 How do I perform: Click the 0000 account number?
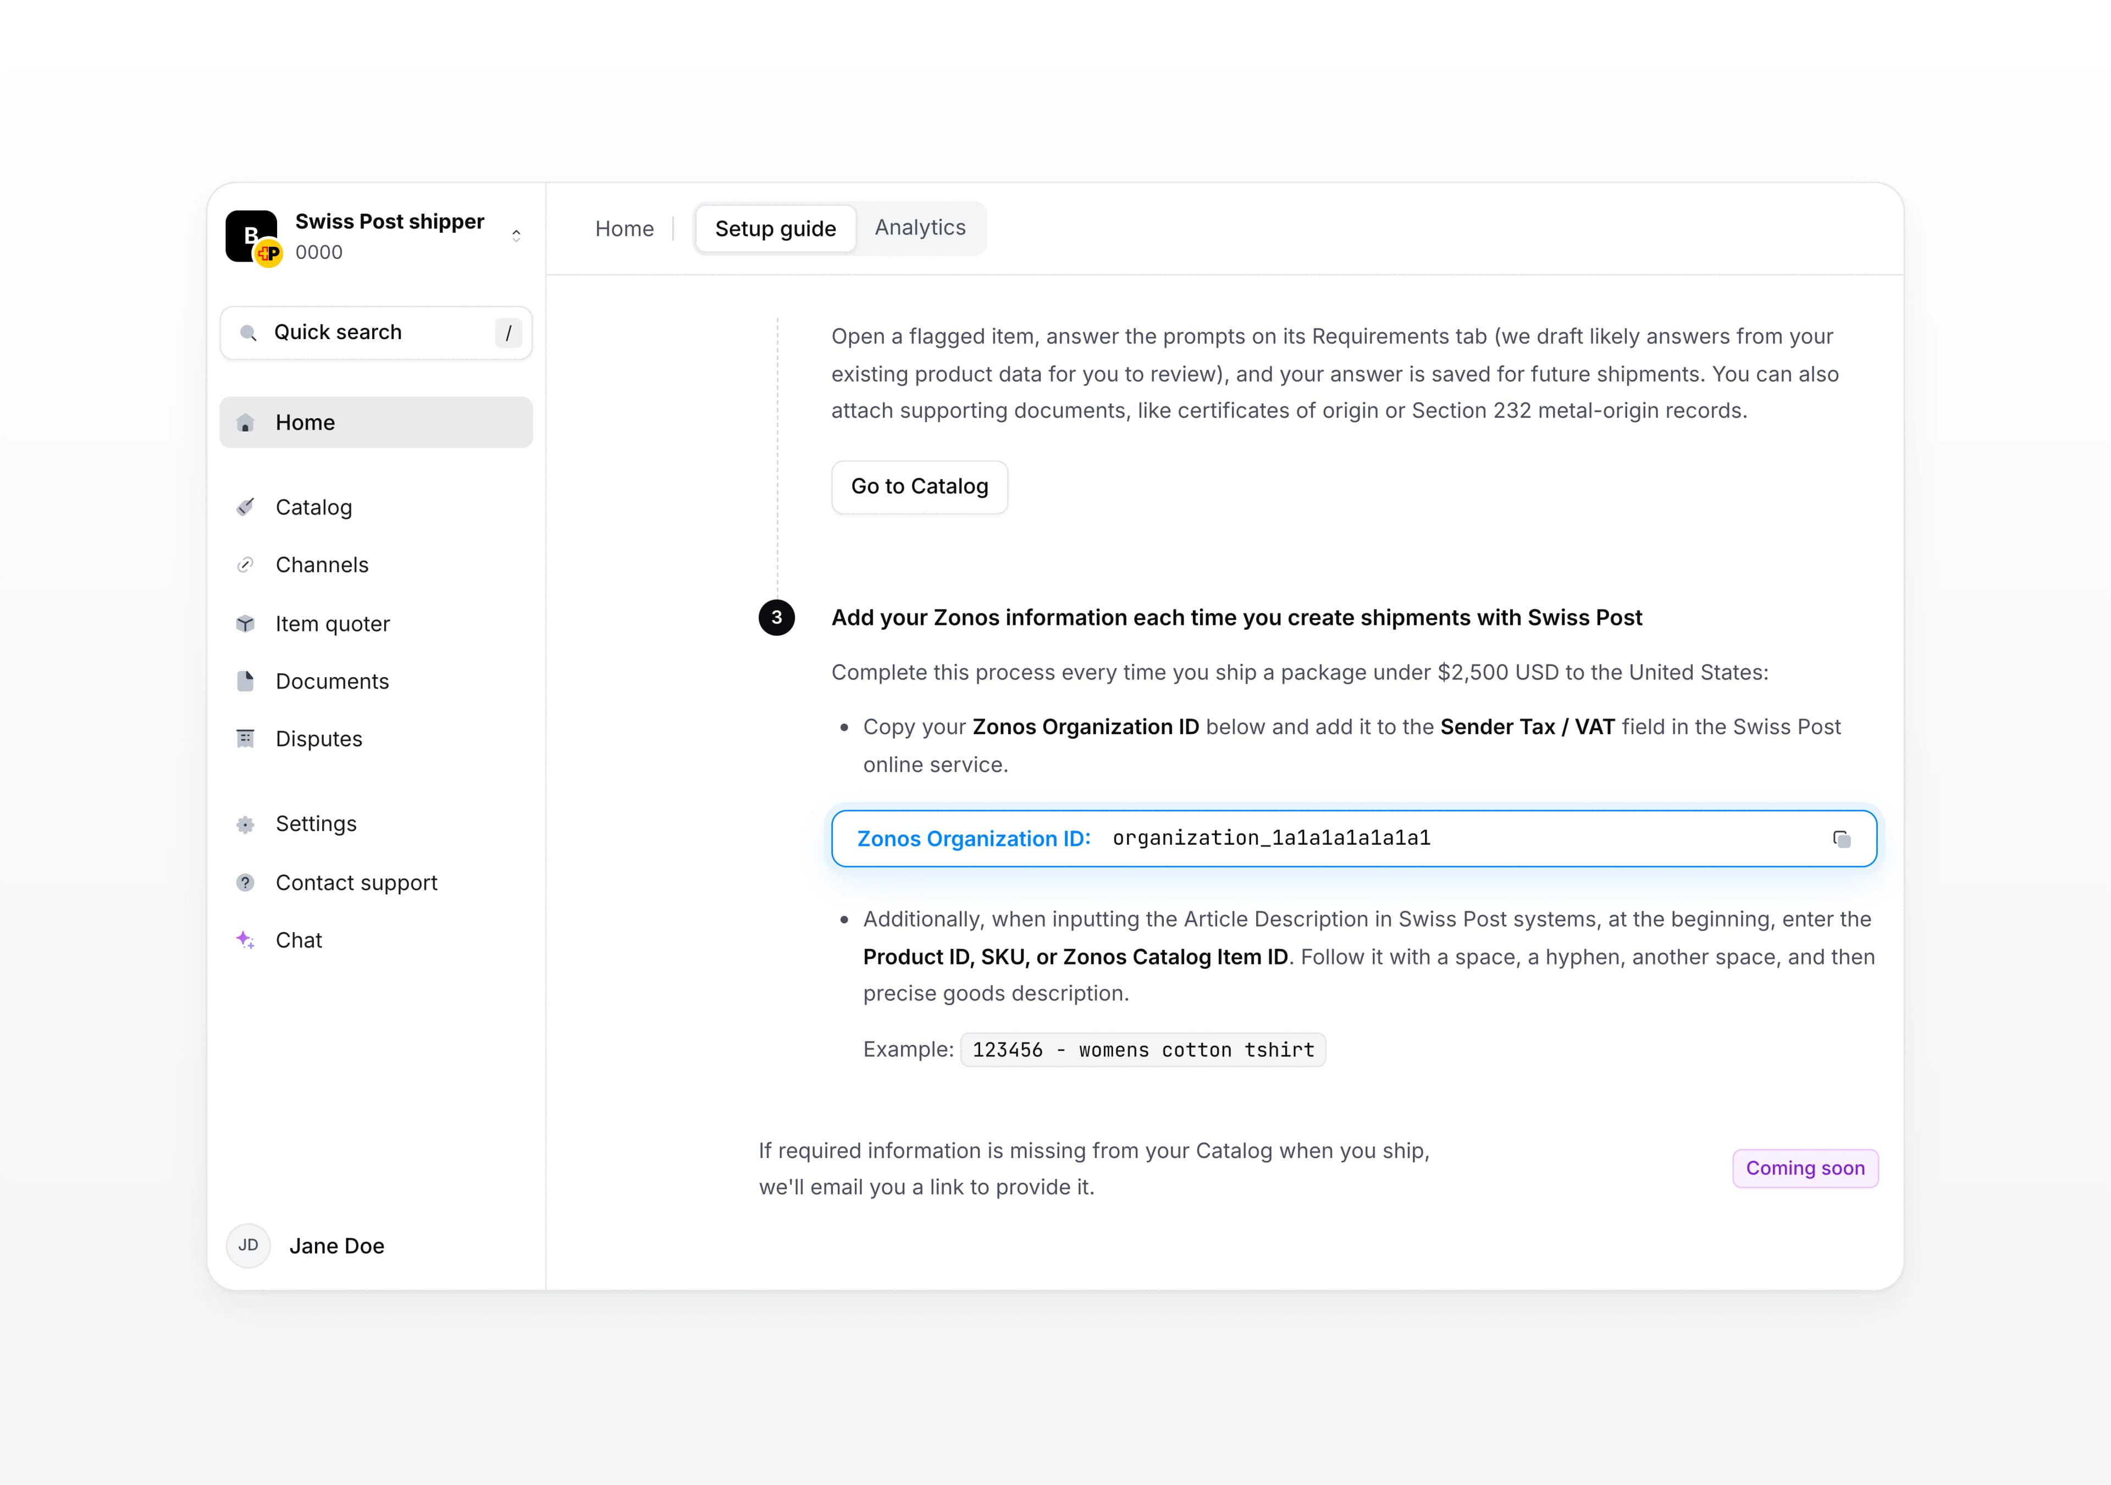(x=319, y=253)
